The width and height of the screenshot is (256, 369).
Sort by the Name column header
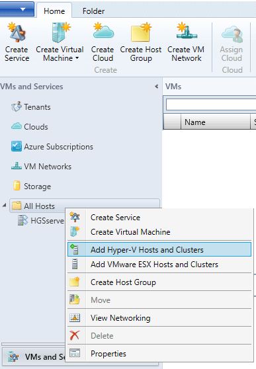click(215, 122)
